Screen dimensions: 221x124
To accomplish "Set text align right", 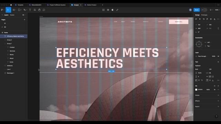I will pos(202,80).
